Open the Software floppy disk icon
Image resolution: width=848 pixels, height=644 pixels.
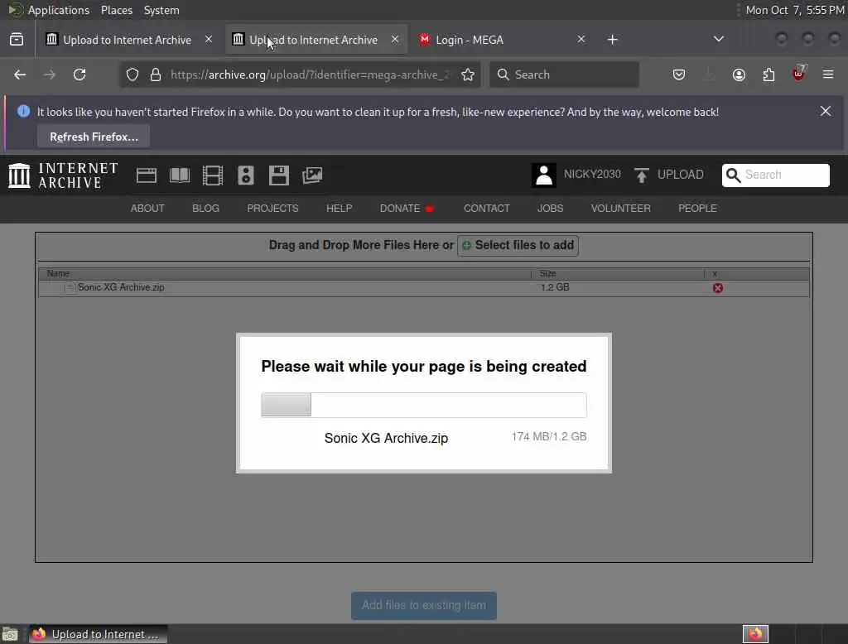click(x=279, y=175)
